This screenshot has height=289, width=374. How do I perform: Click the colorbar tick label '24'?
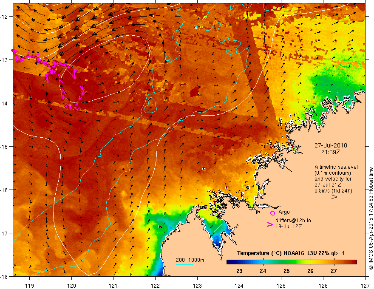tap(263, 271)
